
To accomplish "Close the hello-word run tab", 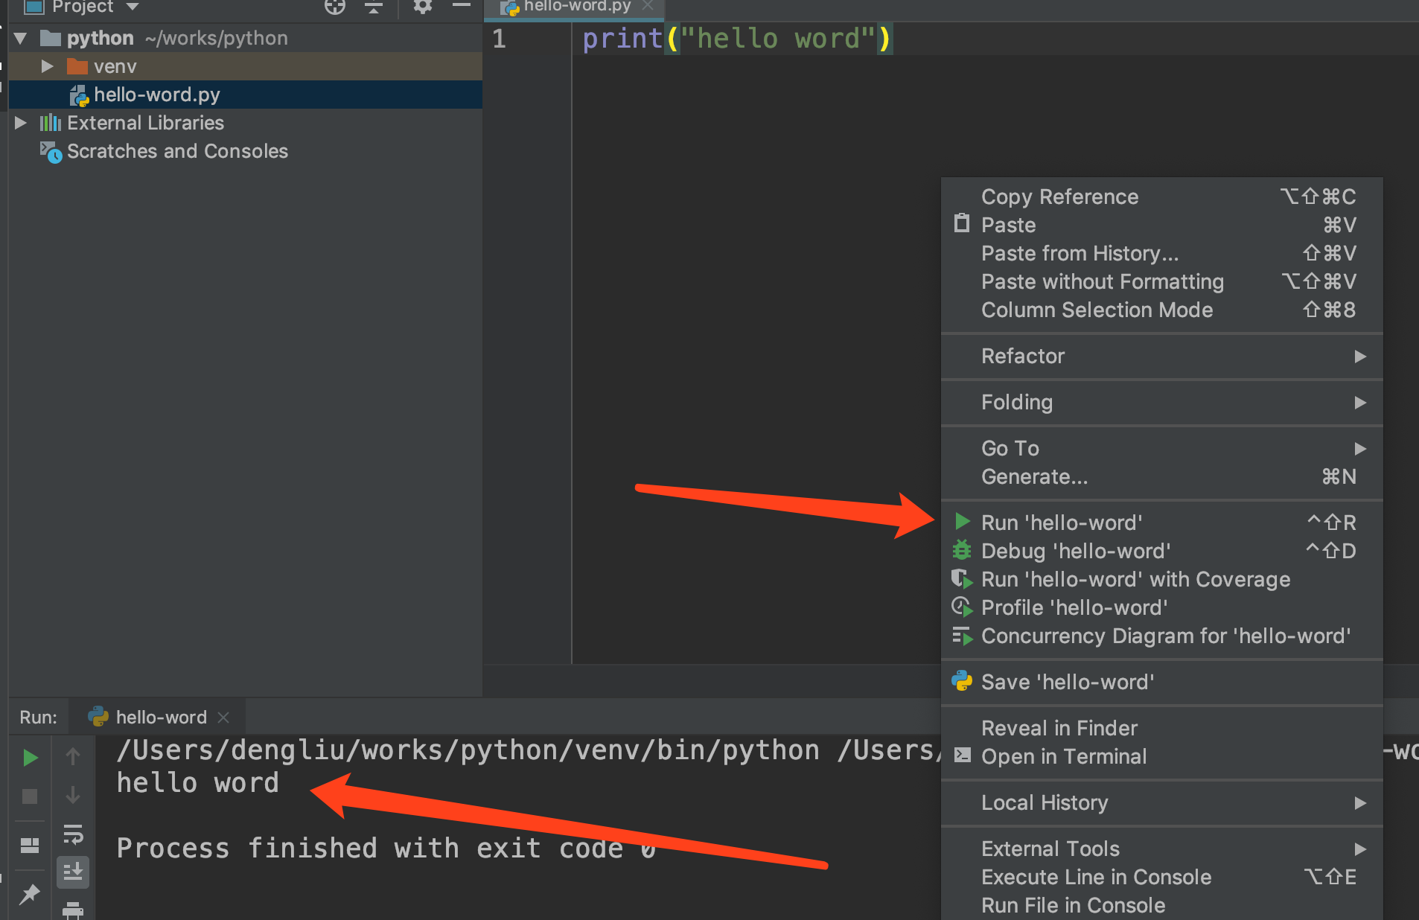I will click(x=224, y=717).
